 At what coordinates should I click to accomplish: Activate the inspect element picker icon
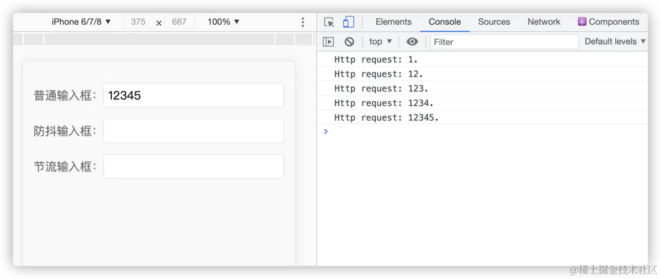329,22
